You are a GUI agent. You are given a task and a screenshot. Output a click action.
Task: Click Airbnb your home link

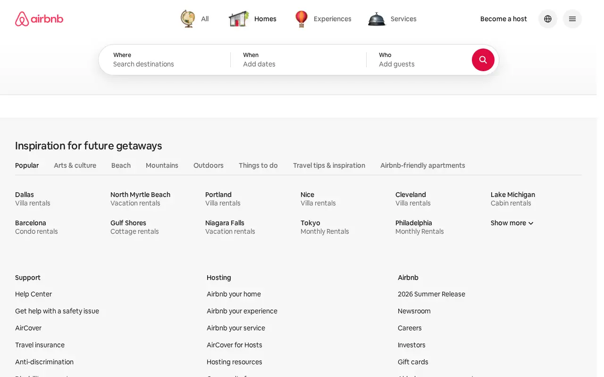tap(234, 294)
